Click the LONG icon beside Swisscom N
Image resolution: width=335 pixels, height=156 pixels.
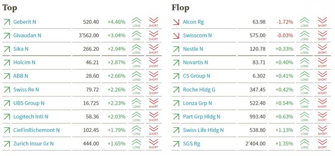point(304,35)
